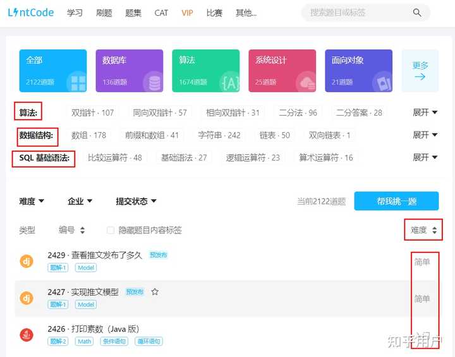This screenshot has width=455, height=357.
Task: Open the 刷题 menu
Action: click(104, 13)
